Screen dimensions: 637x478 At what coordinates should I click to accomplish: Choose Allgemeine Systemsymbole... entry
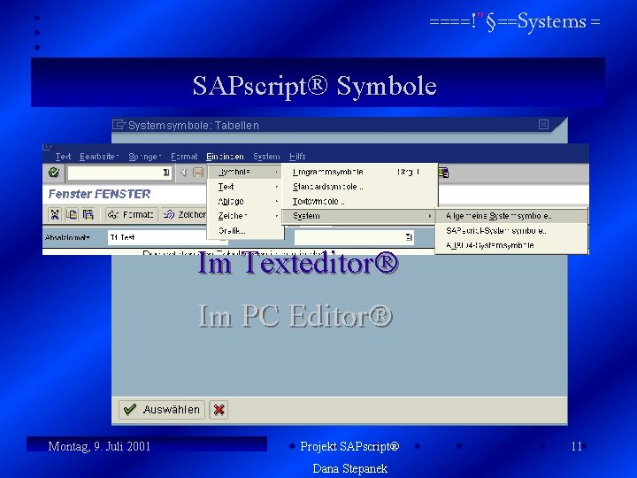(x=511, y=216)
